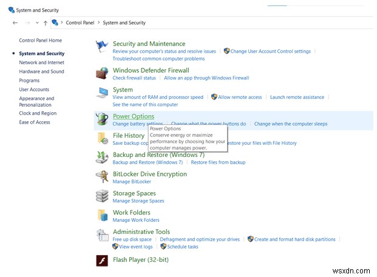Click the Storage Spaces drives icon
Viewport: 377px width, 277px height.
point(102,196)
